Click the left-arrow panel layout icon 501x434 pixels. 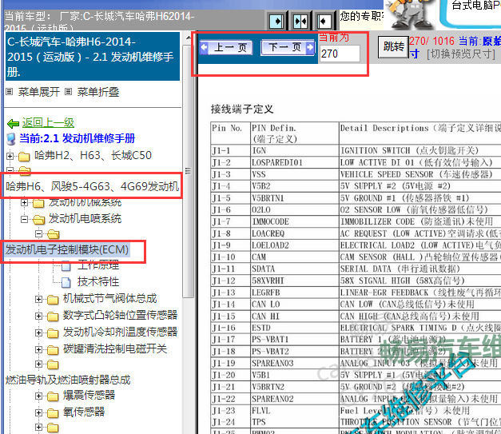pyautogui.click(x=324, y=22)
